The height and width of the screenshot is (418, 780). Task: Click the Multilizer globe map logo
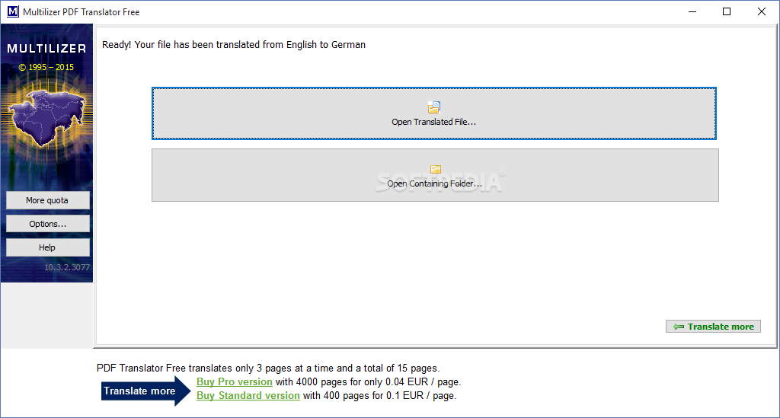point(47,119)
